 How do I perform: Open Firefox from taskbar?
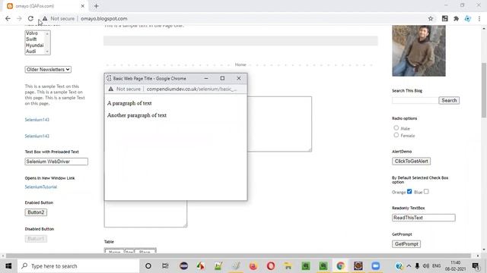[253, 266]
